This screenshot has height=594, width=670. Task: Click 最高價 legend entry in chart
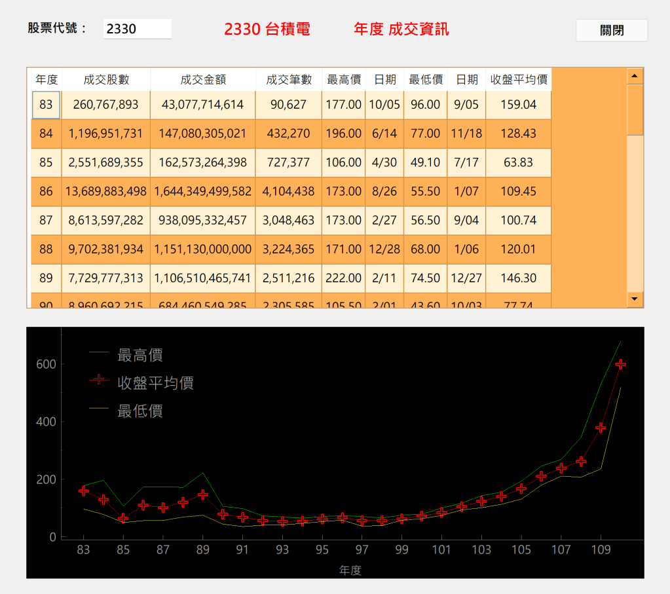(x=140, y=356)
